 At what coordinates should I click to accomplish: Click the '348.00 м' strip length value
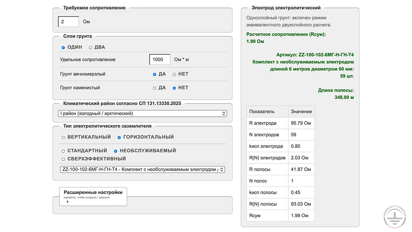344,97
